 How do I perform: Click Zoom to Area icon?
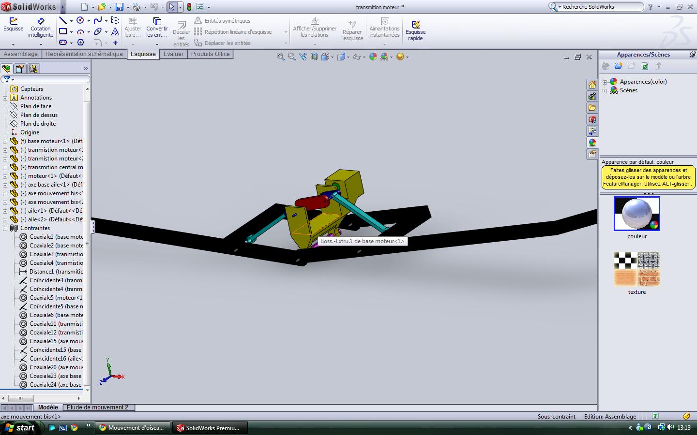click(291, 57)
